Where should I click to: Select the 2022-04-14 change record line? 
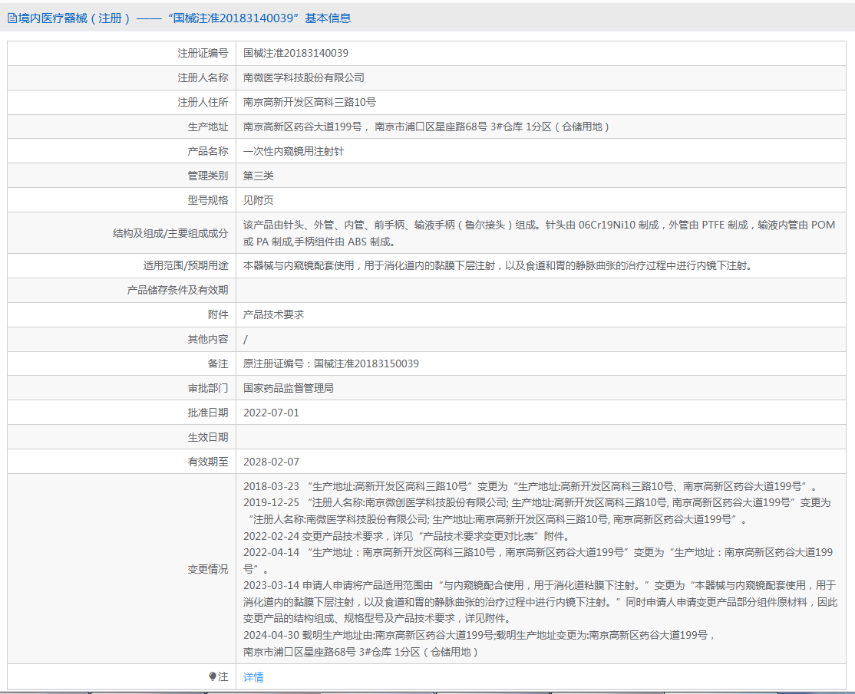click(x=538, y=561)
